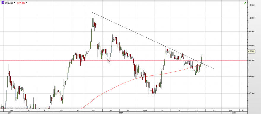Click the 0,9000 price axis value
The image size is (261, 114).
pos(251,46)
